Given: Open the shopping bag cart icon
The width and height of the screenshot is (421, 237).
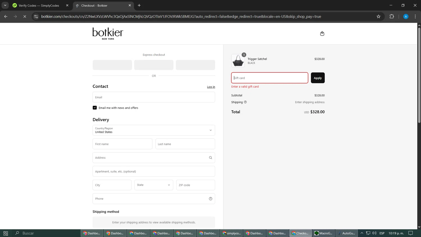Looking at the screenshot, I should pos(322,33).
